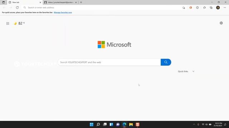The height and width of the screenshot is (128, 229).
Task: Open Task View in taskbar
Action: (x=105, y=124)
